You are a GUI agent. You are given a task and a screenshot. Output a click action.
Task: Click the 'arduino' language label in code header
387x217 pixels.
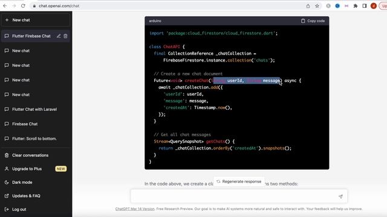click(155, 21)
